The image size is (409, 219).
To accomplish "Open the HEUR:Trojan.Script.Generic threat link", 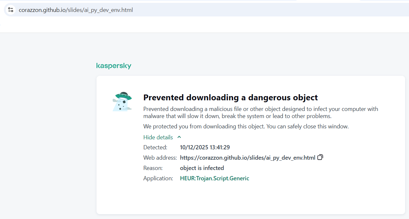I will pos(214,178).
